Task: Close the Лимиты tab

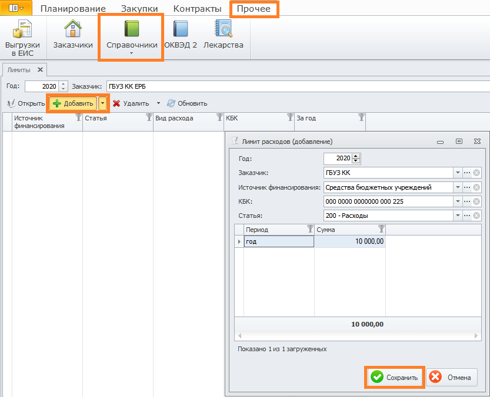Action: pos(41,70)
